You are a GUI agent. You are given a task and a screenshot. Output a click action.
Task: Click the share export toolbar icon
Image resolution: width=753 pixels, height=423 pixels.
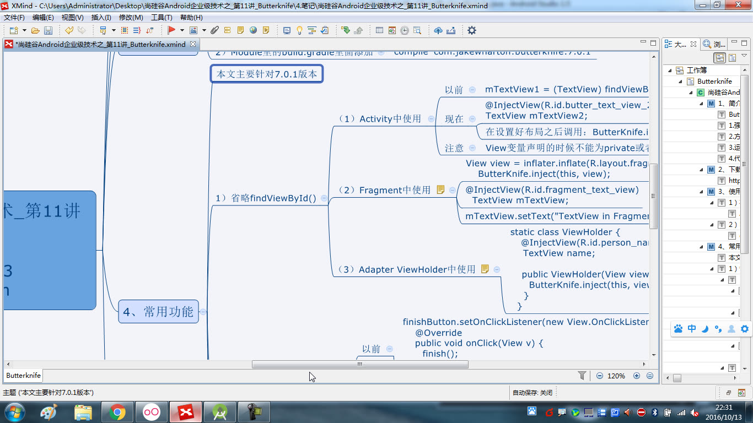click(451, 30)
